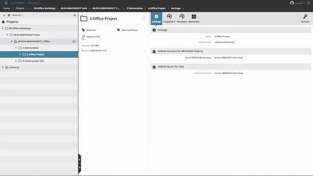
Task: Select 3 Deliverables tree row
Action: pyautogui.click(x=39, y=48)
